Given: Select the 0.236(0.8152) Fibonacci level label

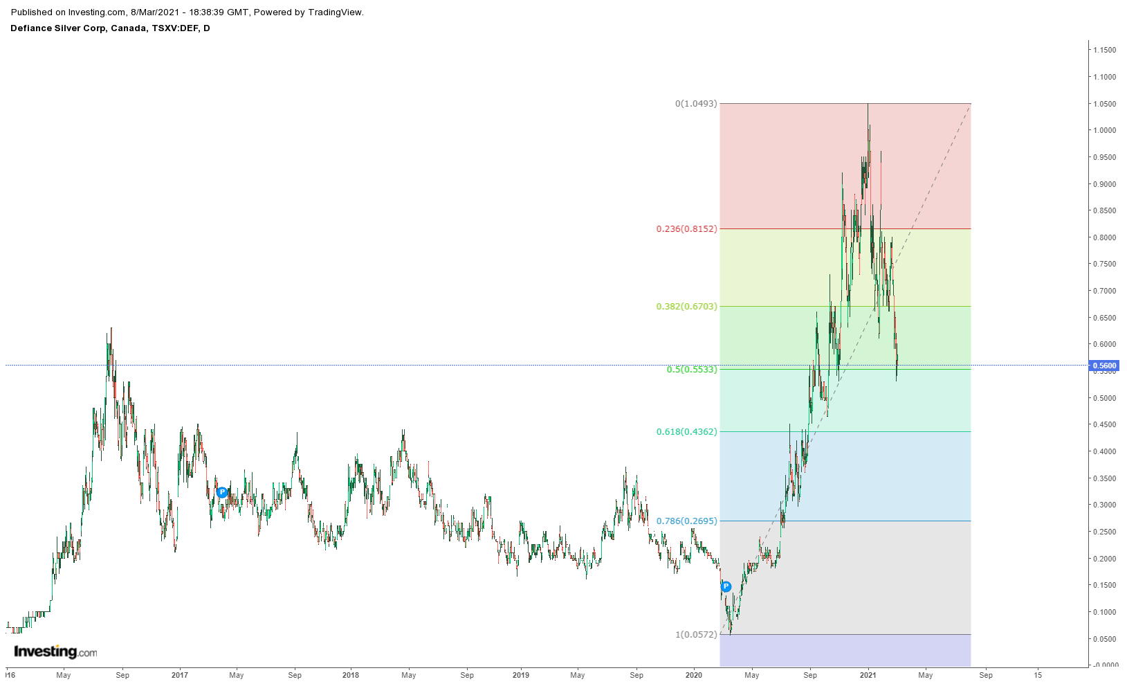Looking at the screenshot, I should point(686,229).
